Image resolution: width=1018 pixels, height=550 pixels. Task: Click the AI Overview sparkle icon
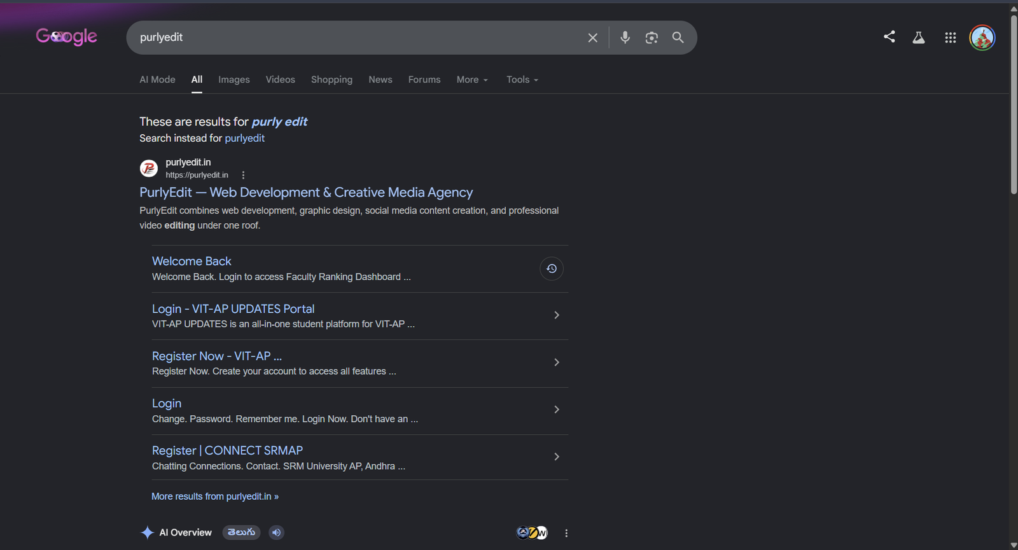point(147,532)
